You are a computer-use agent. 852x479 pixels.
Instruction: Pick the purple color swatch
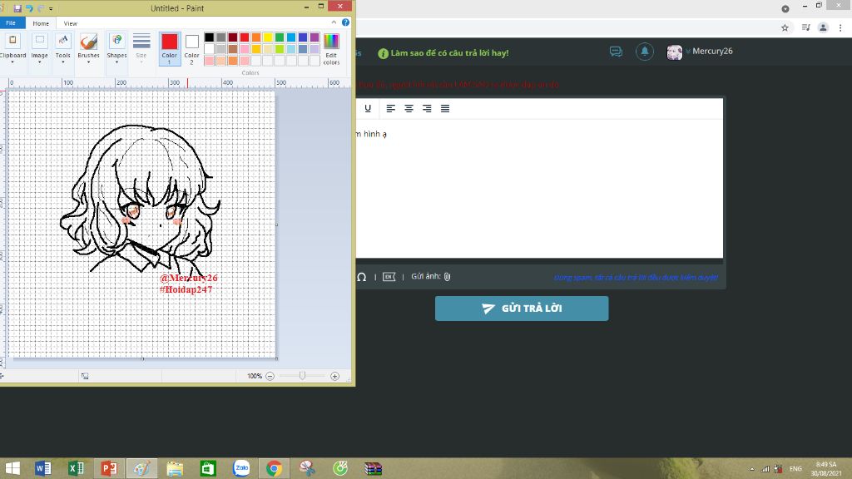click(x=315, y=37)
